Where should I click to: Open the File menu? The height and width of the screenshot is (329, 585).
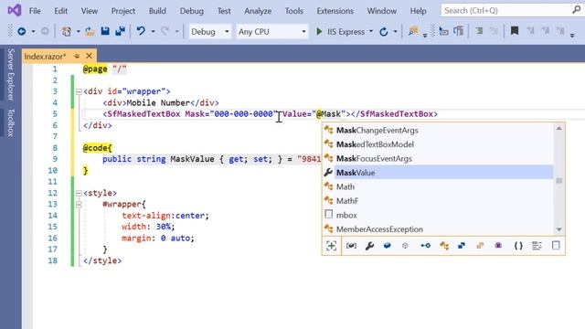click(35, 11)
